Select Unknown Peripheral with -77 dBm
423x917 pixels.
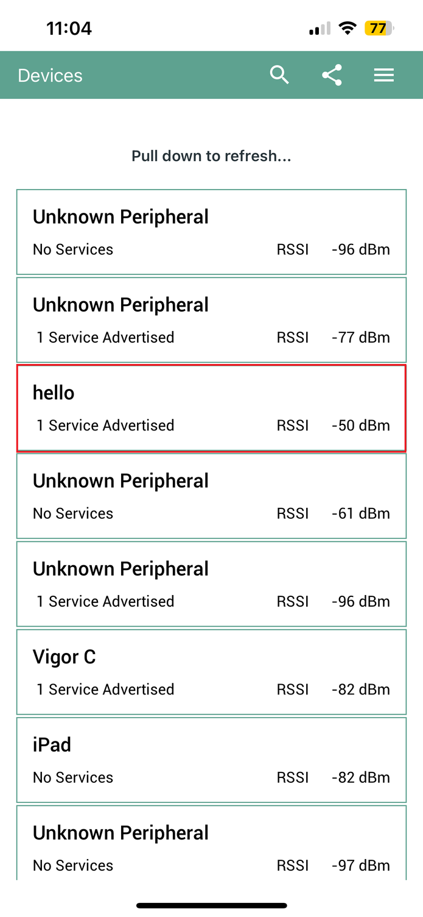tap(211, 320)
